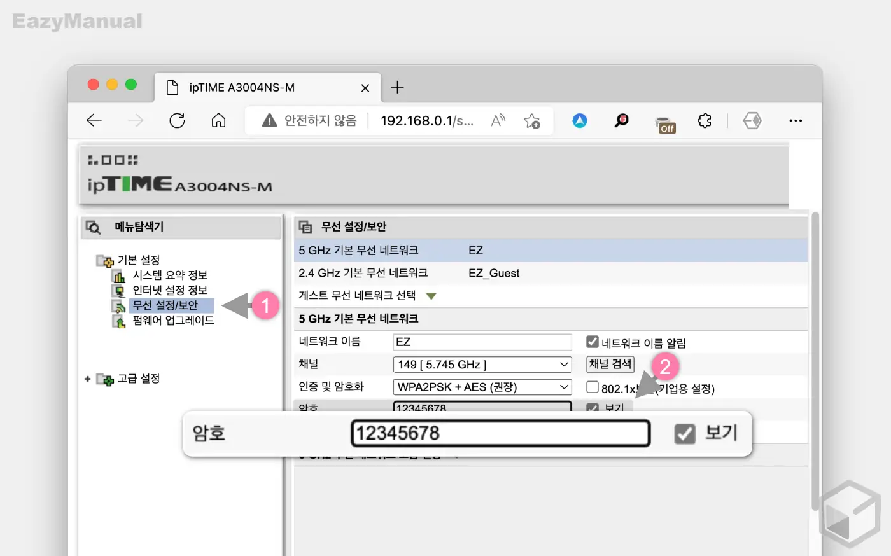Viewport: 891px width, 556px height.
Task: Open the hexagon sidebar icon in toolbar
Action: pyautogui.click(x=752, y=120)
